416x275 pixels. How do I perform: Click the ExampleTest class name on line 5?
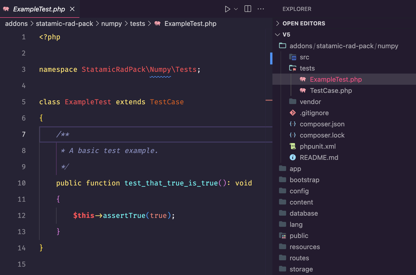click(88, 102)
